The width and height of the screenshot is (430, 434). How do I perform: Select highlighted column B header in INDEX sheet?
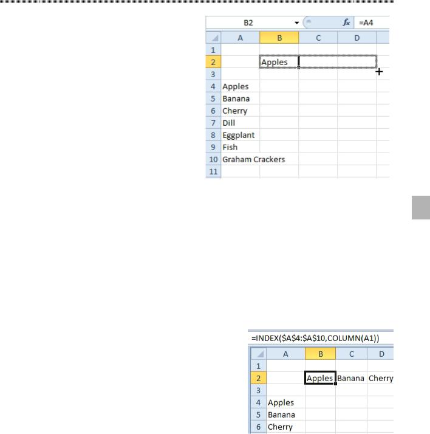[x=321, y=354]
